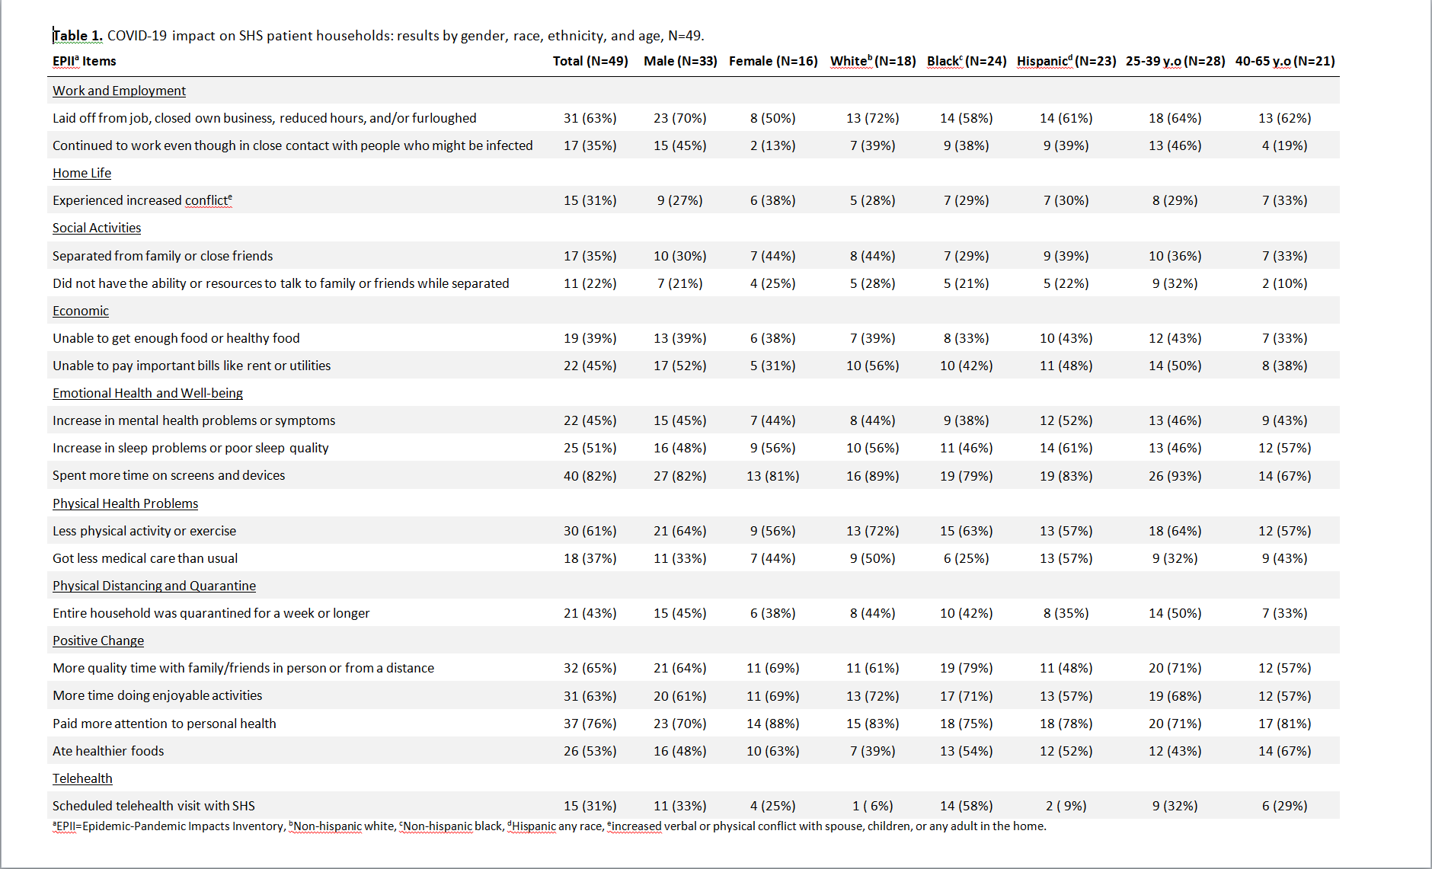Click the 'Table 1.' title label
This screenshot has height=869, width=1432.
[x=78, y=36]
